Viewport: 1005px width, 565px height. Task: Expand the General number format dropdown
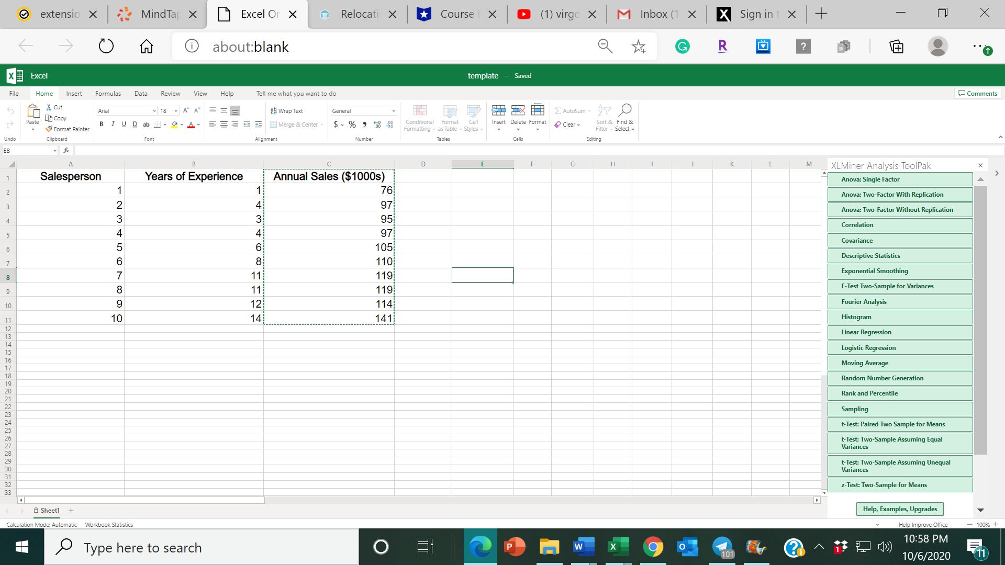(x=393, y=111)
